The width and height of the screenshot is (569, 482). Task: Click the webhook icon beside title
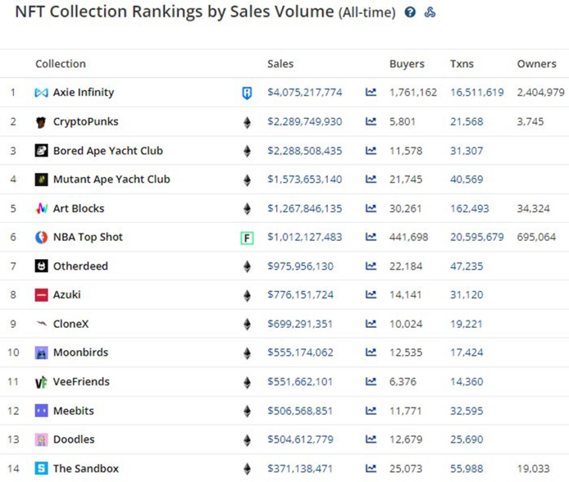pos(430,12)
